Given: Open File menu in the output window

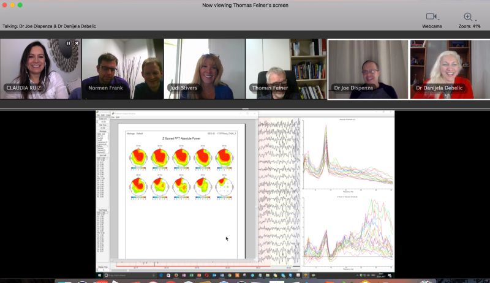Looking at the screenshot, I should click(113, 117).
